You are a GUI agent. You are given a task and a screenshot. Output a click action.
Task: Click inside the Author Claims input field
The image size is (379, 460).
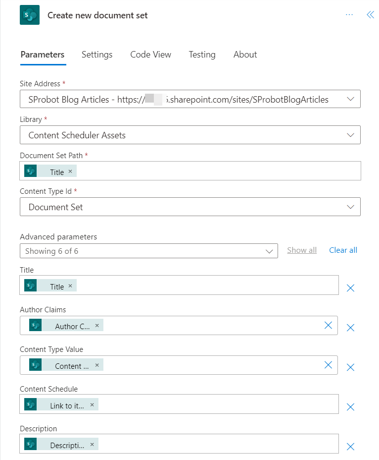coord(179,325)
